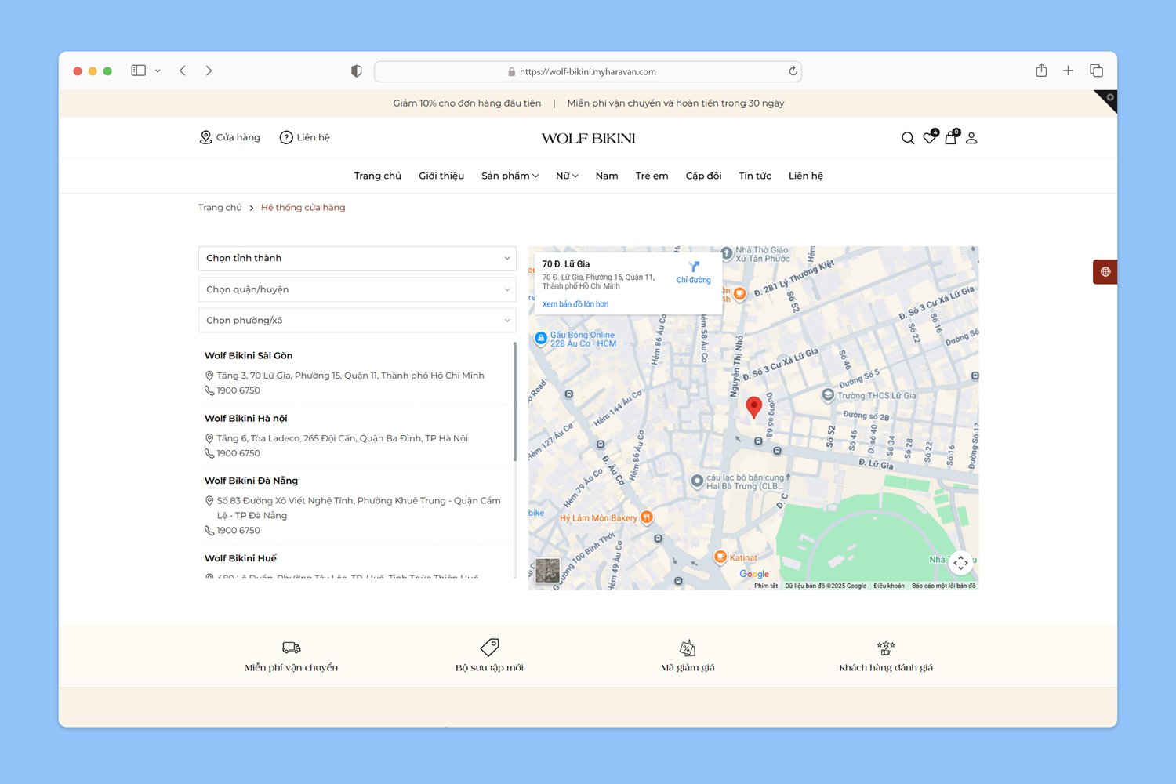Toggle map camera controls button

960,563
